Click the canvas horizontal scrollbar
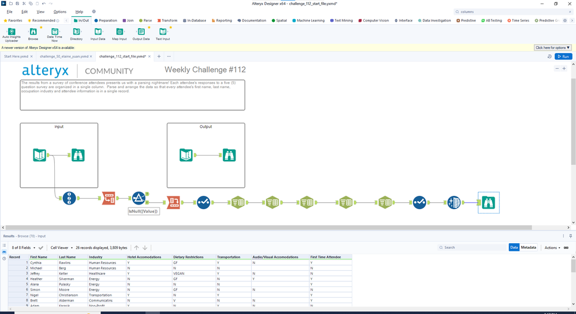This screenshot has width=576, height=314. [268, 228]
